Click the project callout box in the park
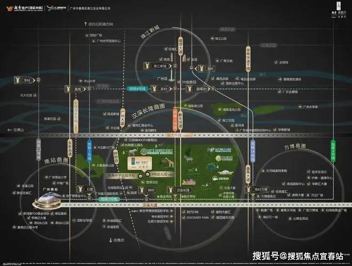The height and width of the screenshot is (266, 352). tap(140, 163)
